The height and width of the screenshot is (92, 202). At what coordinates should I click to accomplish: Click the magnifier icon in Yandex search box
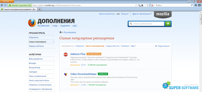tap(192, 5)
